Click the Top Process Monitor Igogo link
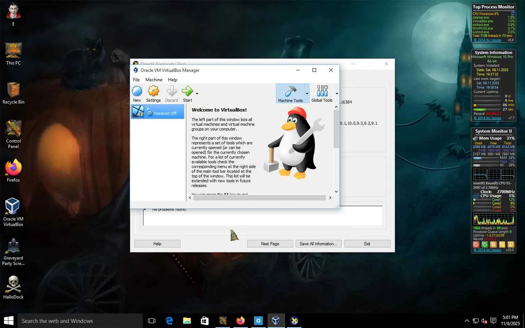 487,40
